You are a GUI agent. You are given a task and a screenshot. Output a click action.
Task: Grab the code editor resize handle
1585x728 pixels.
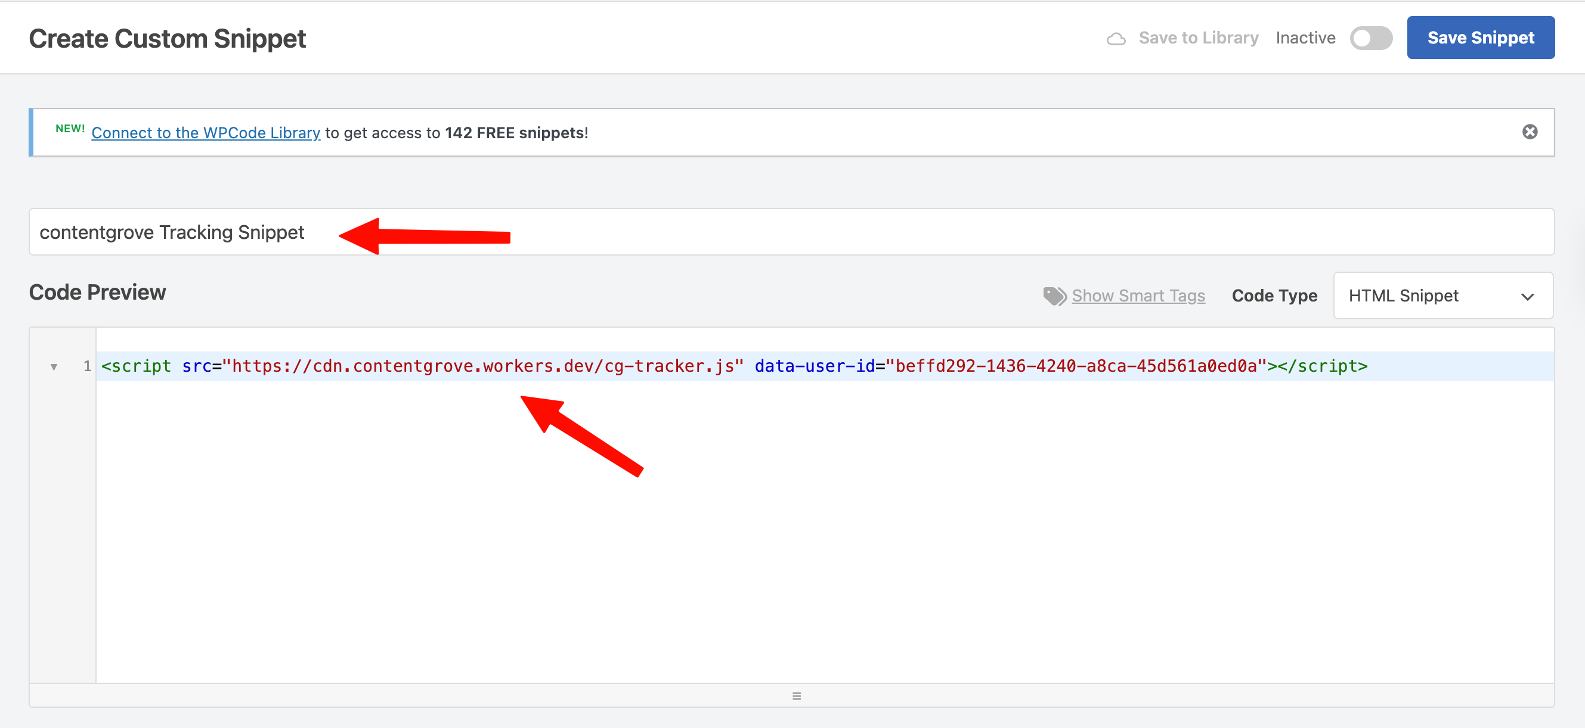[x=796, y=696]
